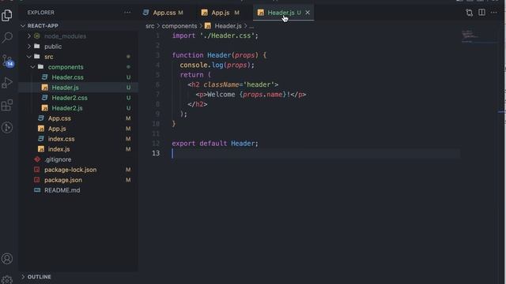This screenshot has height=284, width=506.
Task: Open the Manage gear icon
Action: click(7, 279)
